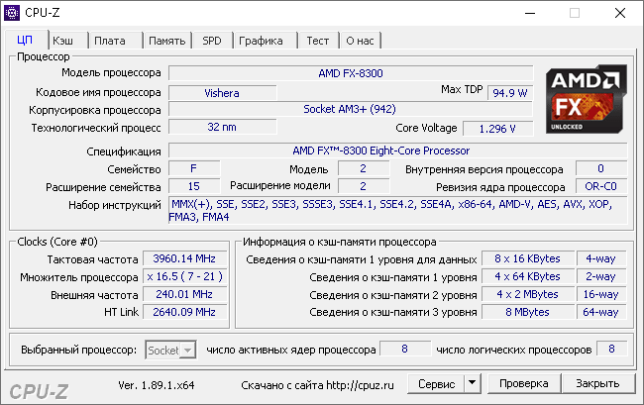This screenshot has width=644, height=405.
Task: Click the 32 nm technology value
Action: (x=222, y=127)
